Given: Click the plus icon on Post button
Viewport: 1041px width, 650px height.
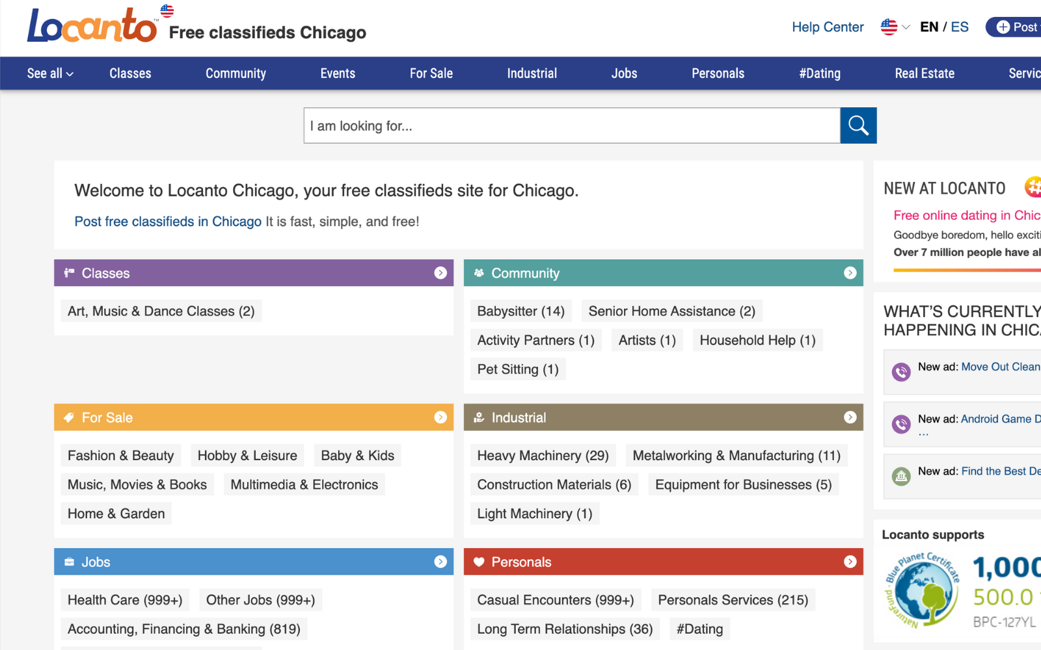Looking at the screenshot, I should 1003,27.
